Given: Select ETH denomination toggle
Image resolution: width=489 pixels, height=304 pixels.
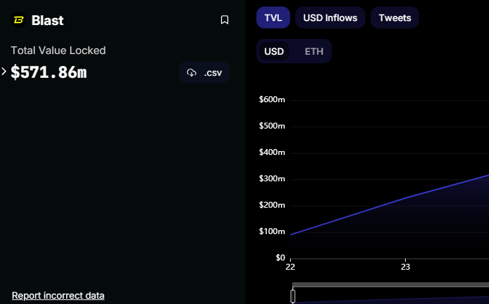Looking at the screenshot, I should point(314,51).
